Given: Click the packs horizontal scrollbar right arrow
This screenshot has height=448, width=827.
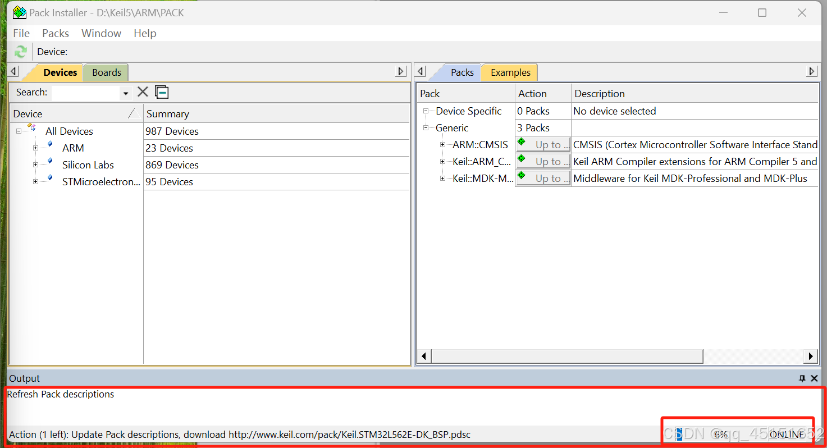Looking at the screenshot, I should (x=811, y=356).
